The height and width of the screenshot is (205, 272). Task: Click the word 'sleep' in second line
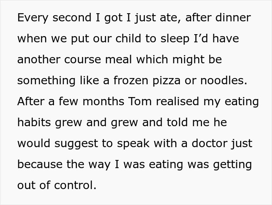(x=175, y=39)
